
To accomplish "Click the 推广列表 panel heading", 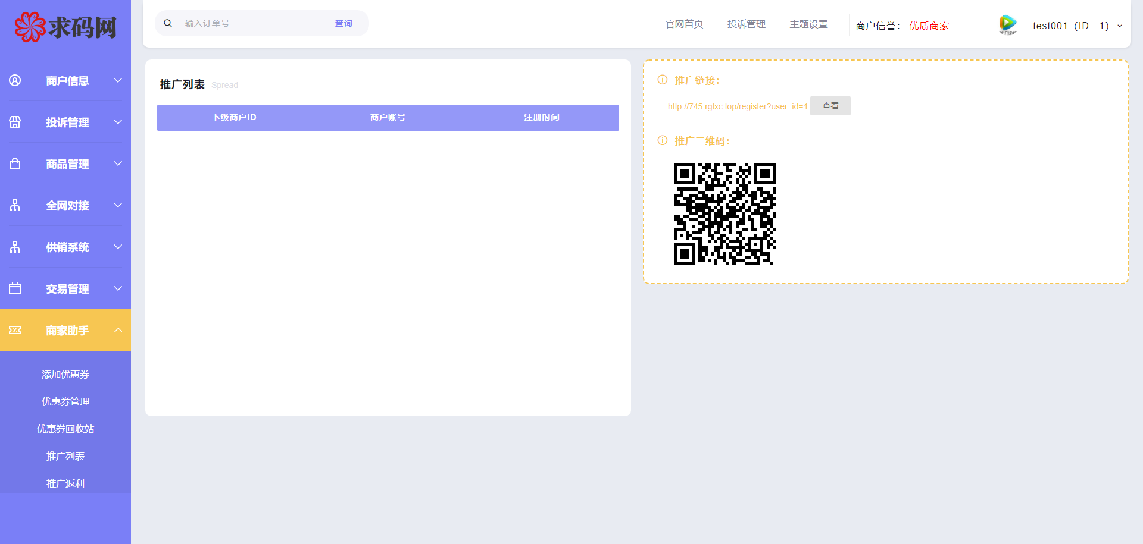I will tap(182, 84).
